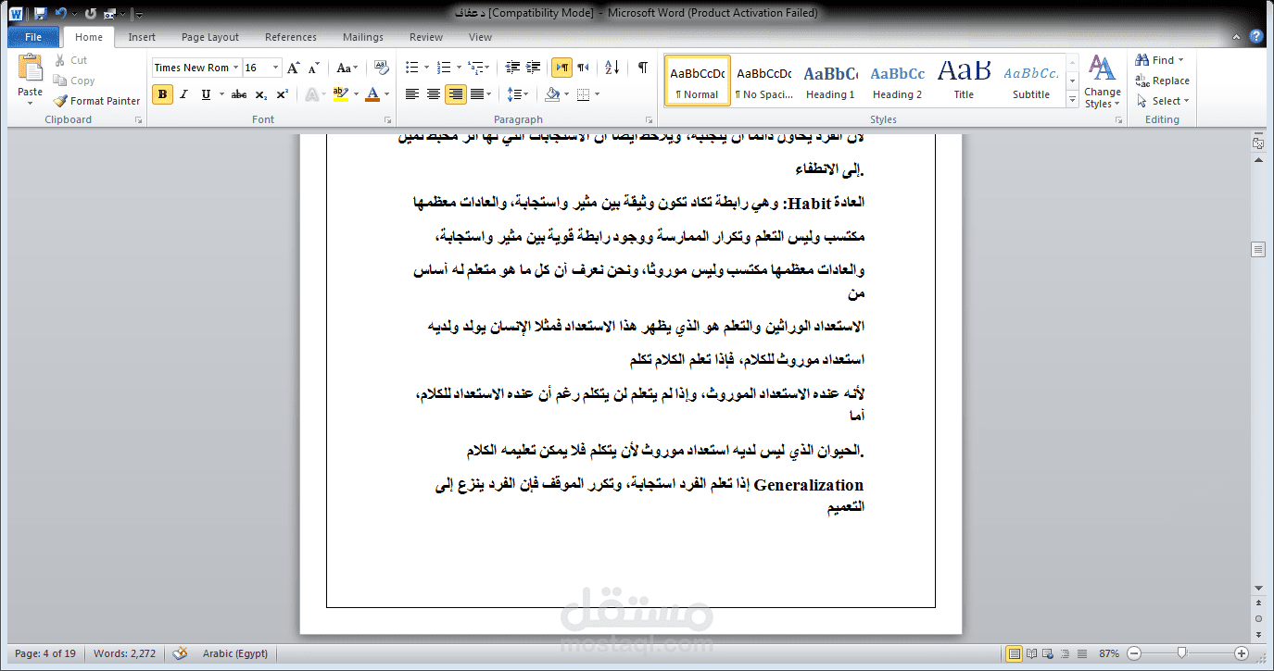
Task: Click the Save icon in Quick Access toolbar
Action: (x=41, y=14)
